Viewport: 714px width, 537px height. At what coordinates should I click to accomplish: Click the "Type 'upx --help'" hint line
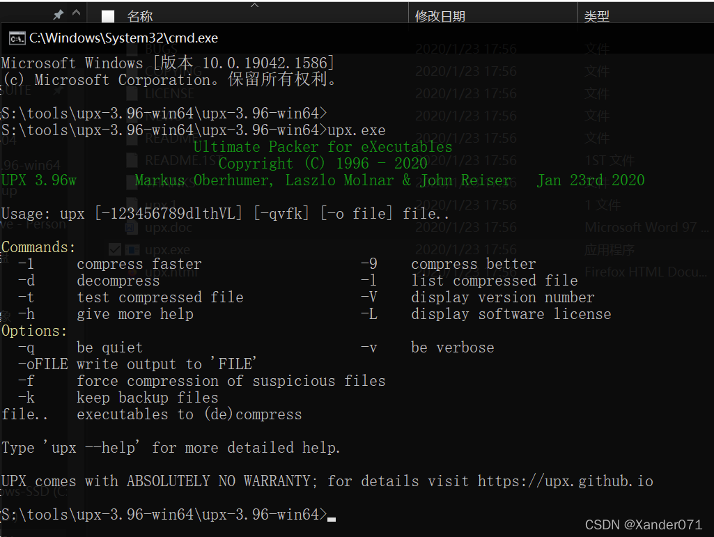point(171,448)
